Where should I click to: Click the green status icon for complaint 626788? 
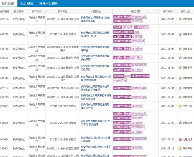(180, 49)
